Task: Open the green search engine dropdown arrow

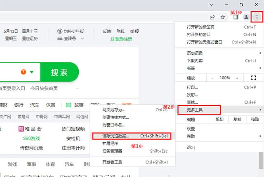Action: (x=32, y=72)
